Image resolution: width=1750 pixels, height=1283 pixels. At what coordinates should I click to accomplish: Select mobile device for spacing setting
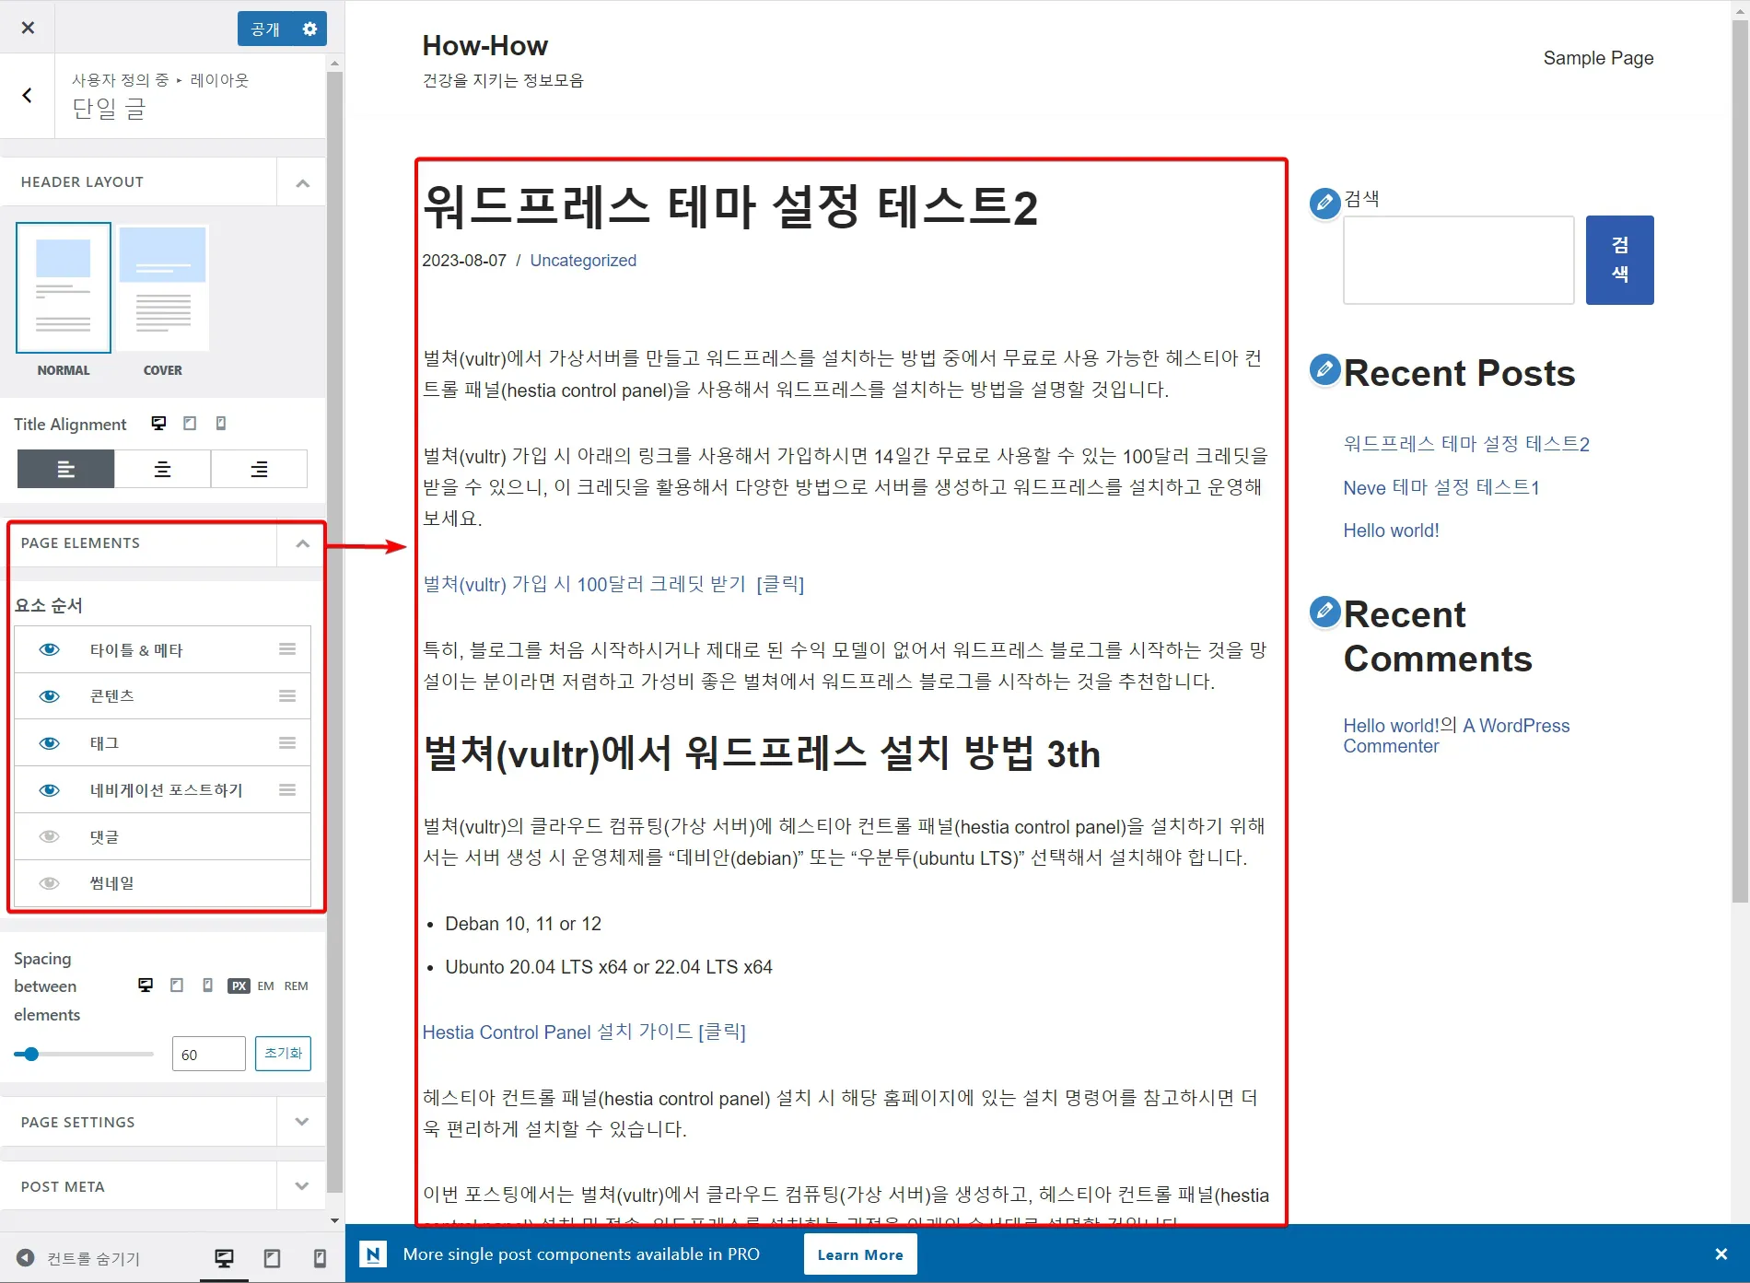pyautogui.click(x=208, y=986)
